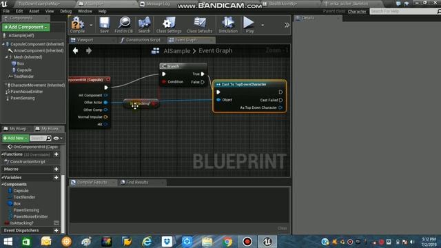The height and width of the screenshot is (248, 441).
Task: Open the Window menu
Action: [x=85, y=11]
